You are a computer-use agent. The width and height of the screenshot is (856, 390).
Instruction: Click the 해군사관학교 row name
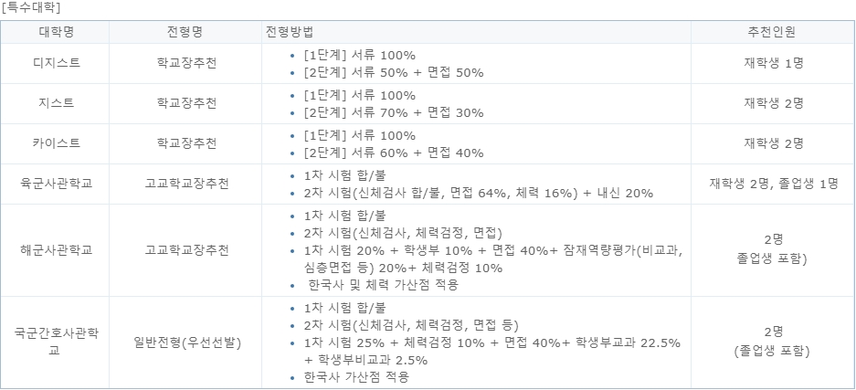coord(57,250)
